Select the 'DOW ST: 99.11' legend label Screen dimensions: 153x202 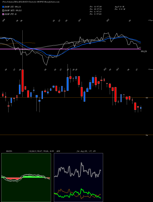click(13, 7)
